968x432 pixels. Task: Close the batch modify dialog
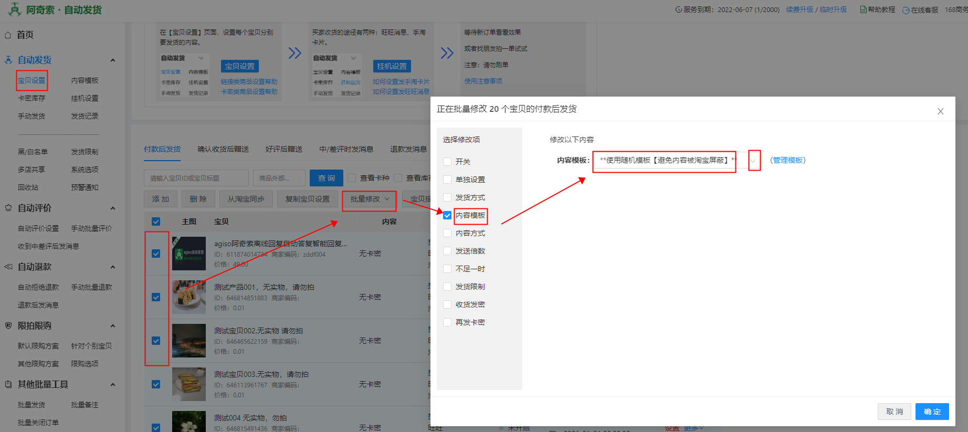[941, 111]
